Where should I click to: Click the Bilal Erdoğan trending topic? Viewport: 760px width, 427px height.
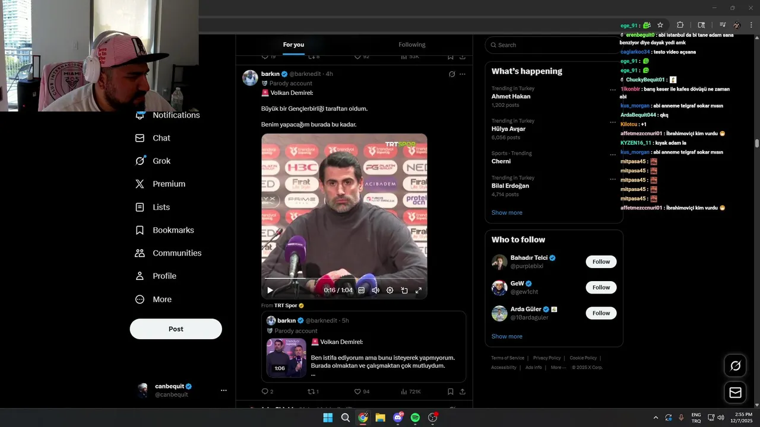[x=510, y=186]
